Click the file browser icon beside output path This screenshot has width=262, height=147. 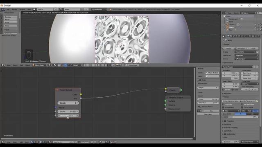pos(257,101)
